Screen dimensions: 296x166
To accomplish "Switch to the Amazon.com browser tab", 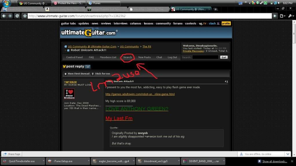I will pyautogui.click(x=65, y=9).
